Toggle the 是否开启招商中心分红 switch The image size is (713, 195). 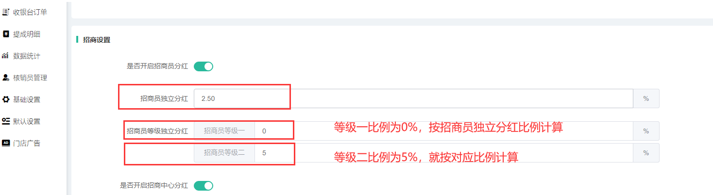pyautogui.click(x=204, y=185)
